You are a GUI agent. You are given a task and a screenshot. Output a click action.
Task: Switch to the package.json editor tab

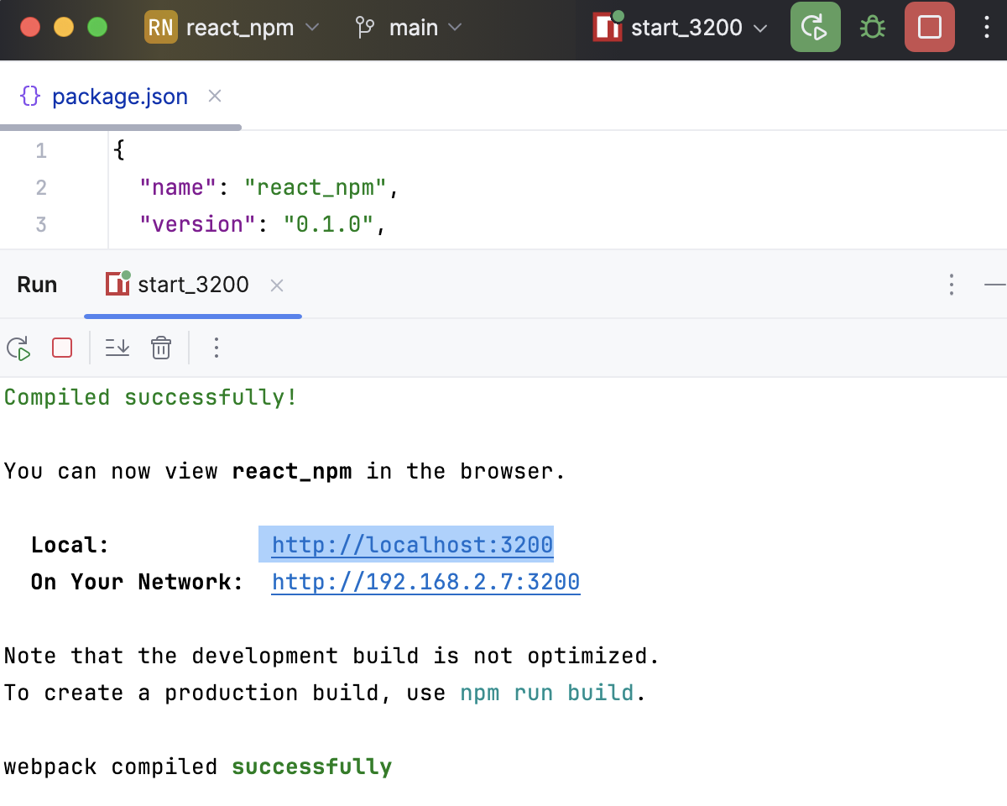click(x=119, y=96)
